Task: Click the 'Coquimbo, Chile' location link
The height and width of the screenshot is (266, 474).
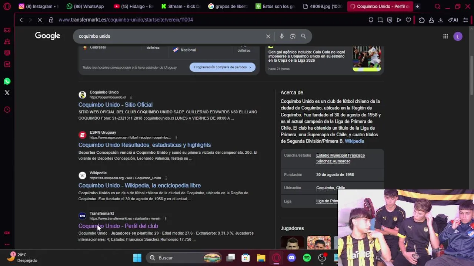Action: (x=330, y=188)
